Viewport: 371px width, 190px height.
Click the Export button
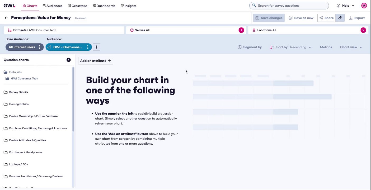(x=357, y=18)
